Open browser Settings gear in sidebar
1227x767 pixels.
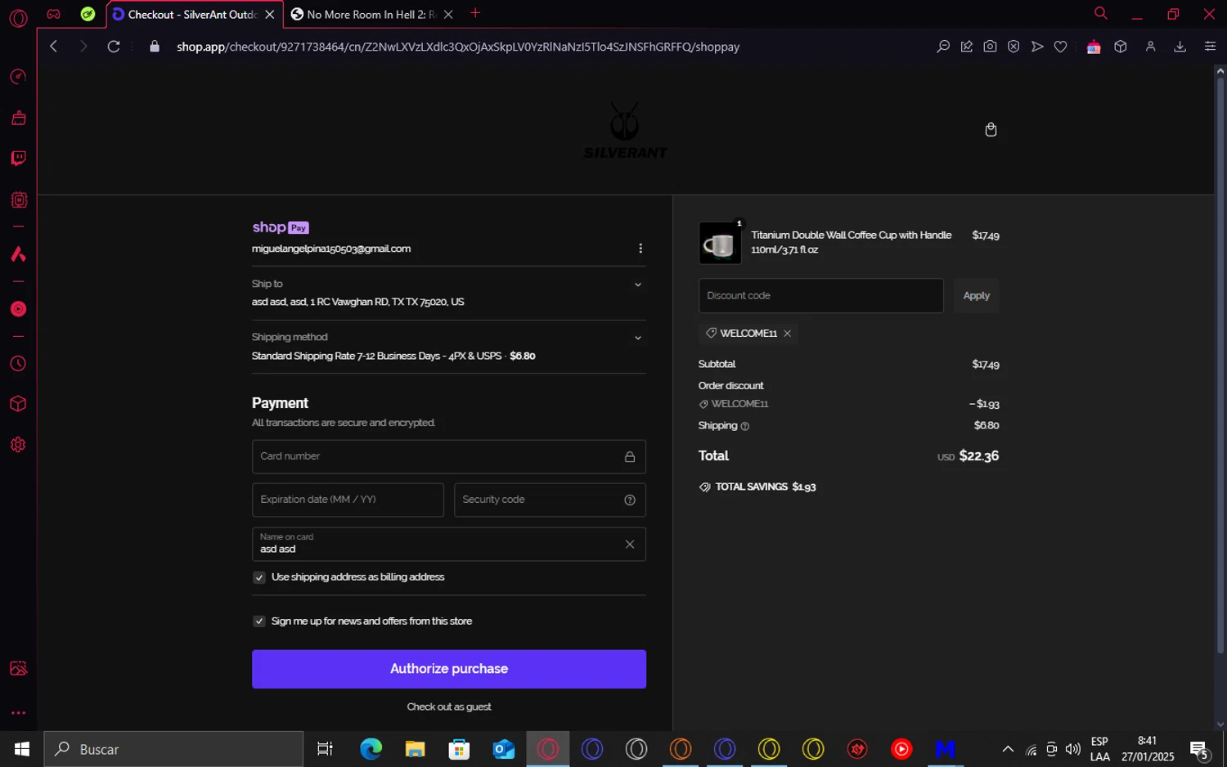click(x=18, y=445)
